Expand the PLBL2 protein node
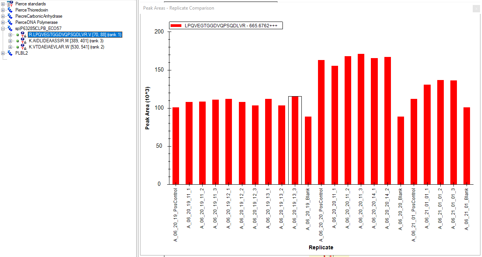 [x=3, y=53]
